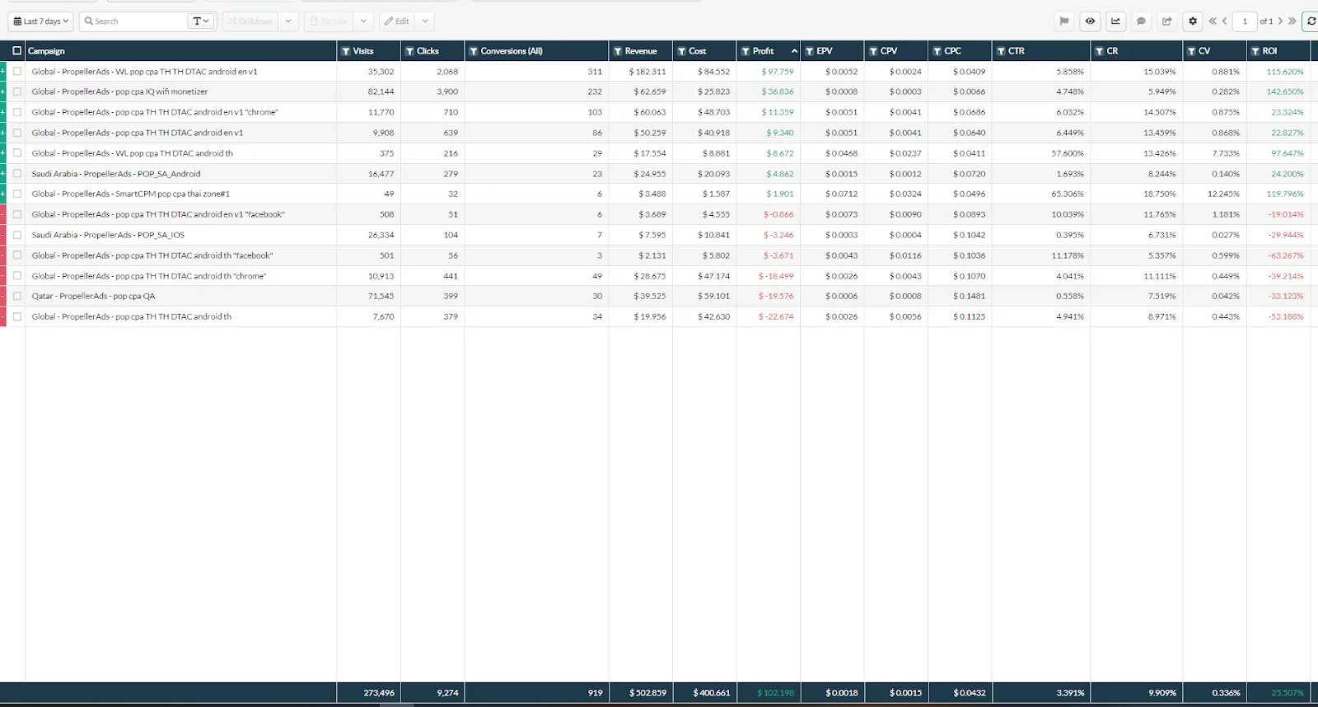Open the Edit options arrow
This screenshot has height=707, width=1318.
tap(425, 21)
